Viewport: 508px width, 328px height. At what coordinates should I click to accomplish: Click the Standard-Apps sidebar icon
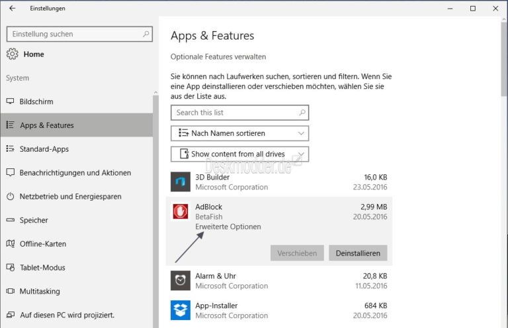pyautogui.click(x=11, y=149)
